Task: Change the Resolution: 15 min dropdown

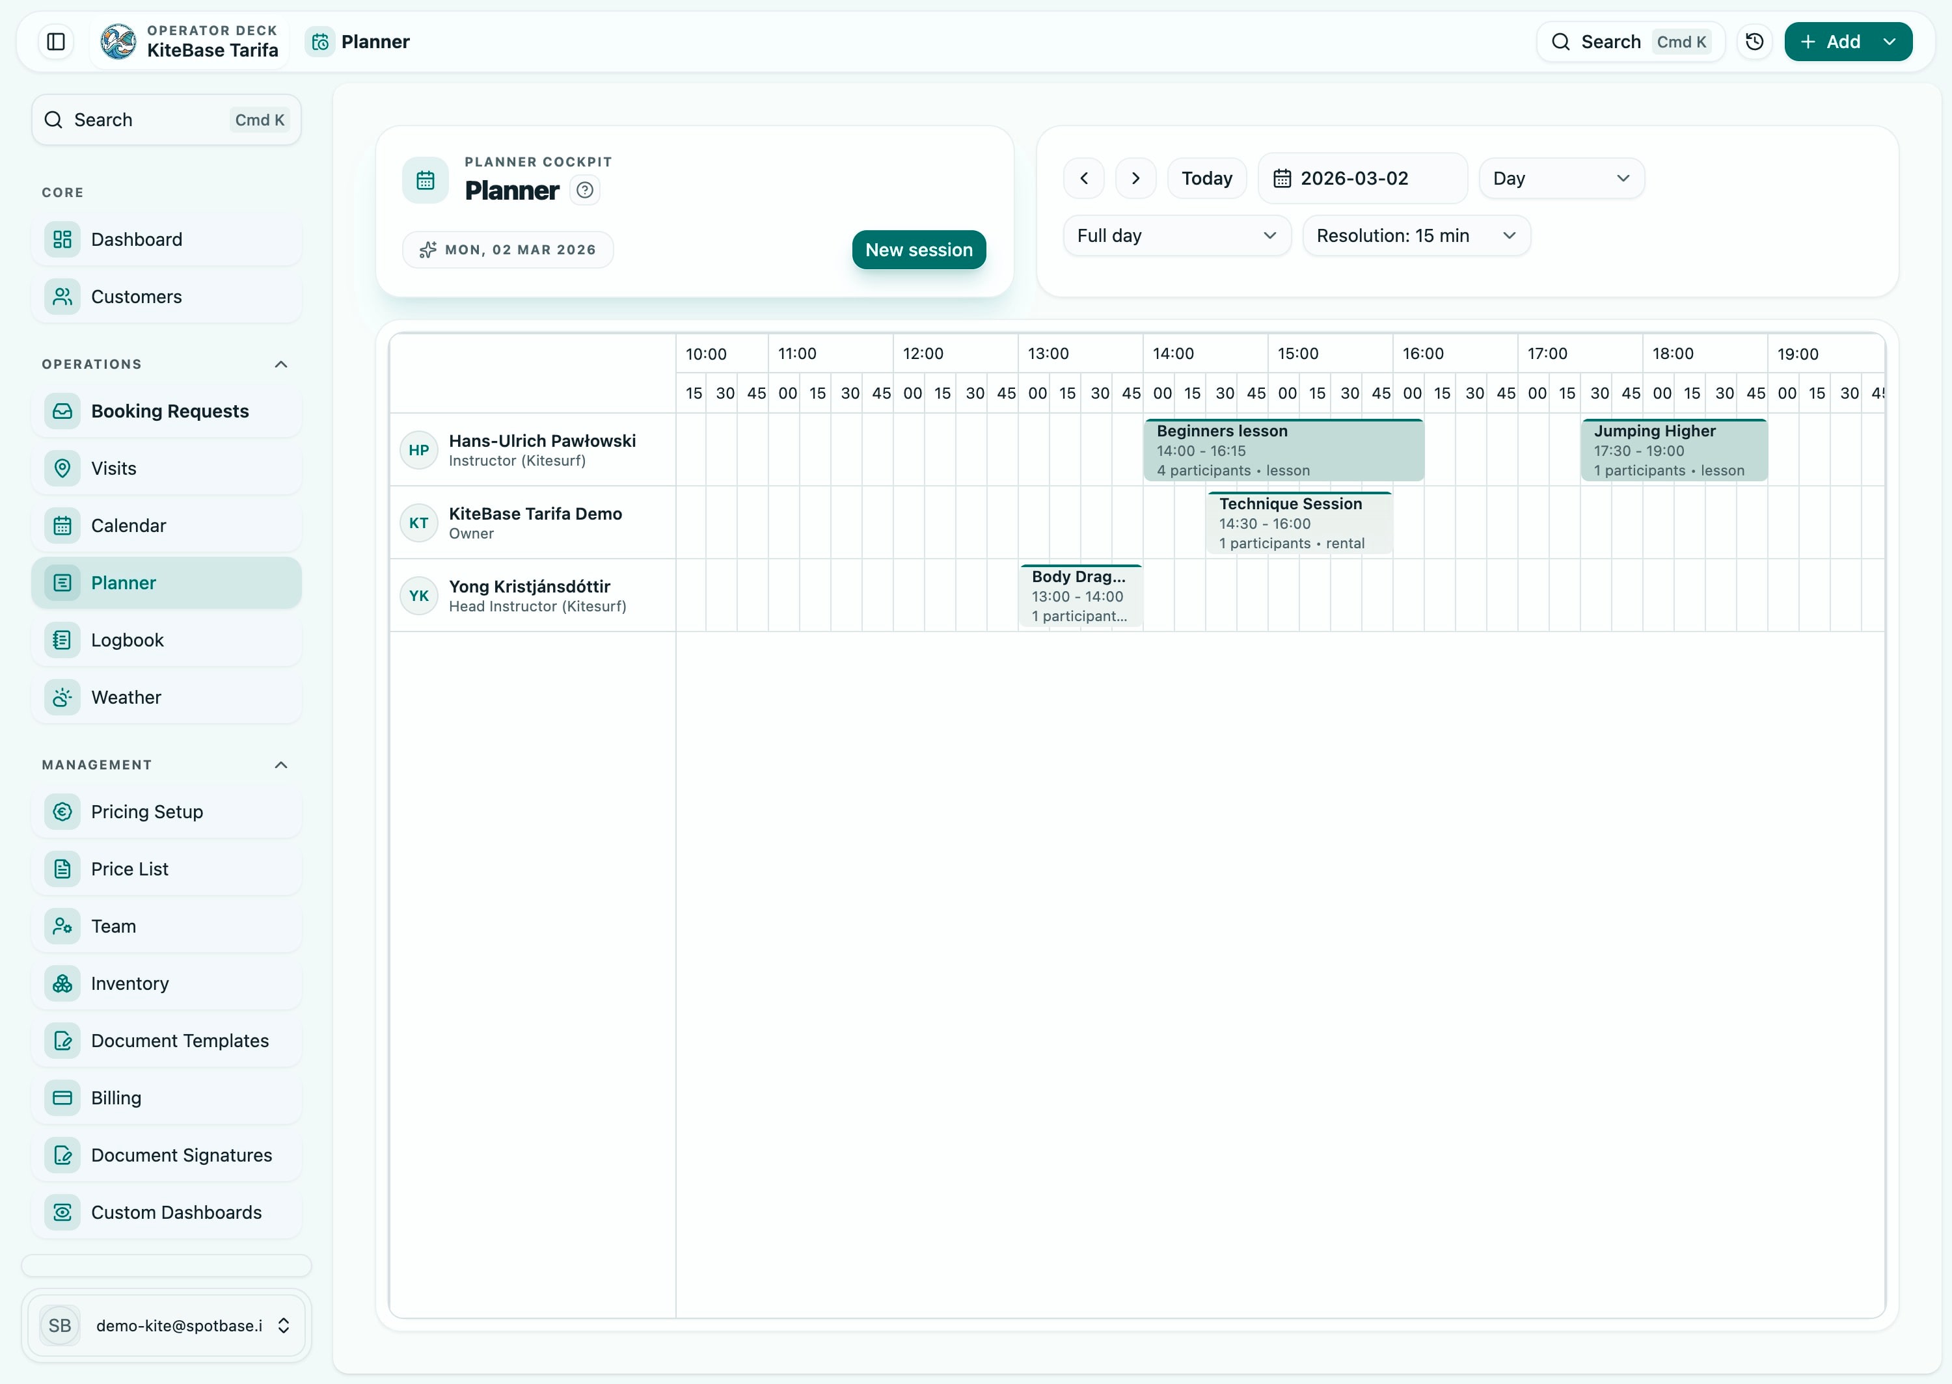Action: coord(1417,235)
